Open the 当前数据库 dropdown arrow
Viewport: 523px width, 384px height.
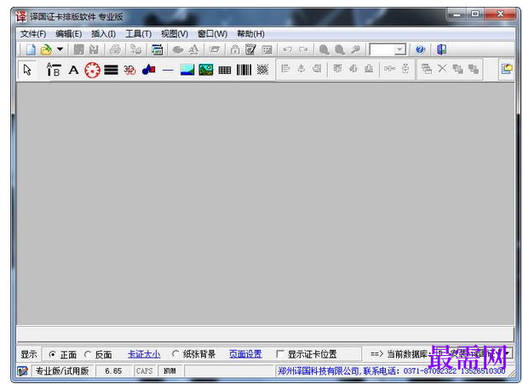(x=508, y=353)
